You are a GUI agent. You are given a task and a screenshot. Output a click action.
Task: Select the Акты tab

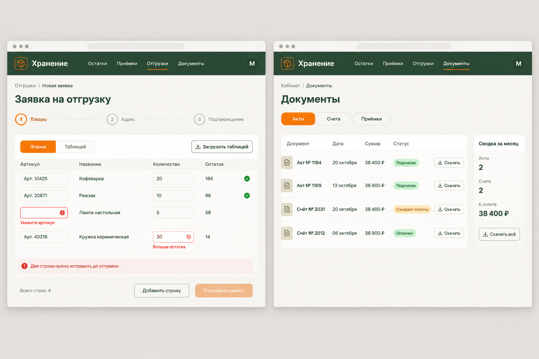(298, 119)
